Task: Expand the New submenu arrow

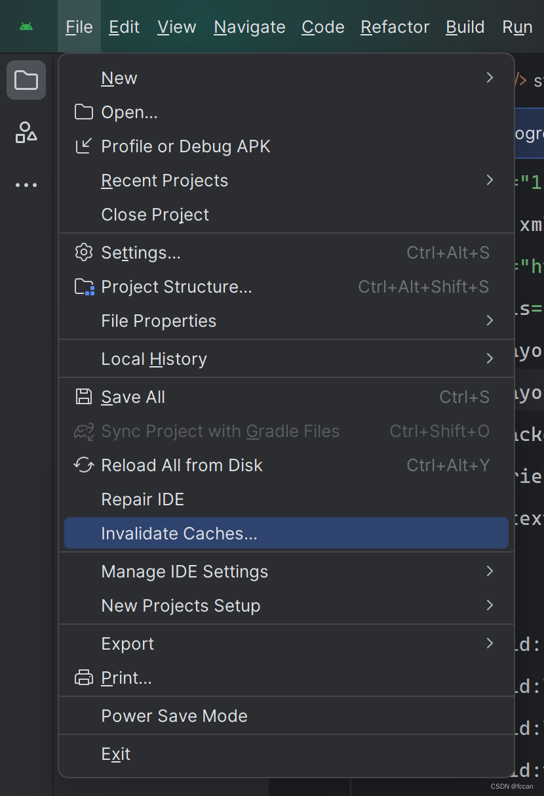Action: pyautogui.click(x=490, y=78)
